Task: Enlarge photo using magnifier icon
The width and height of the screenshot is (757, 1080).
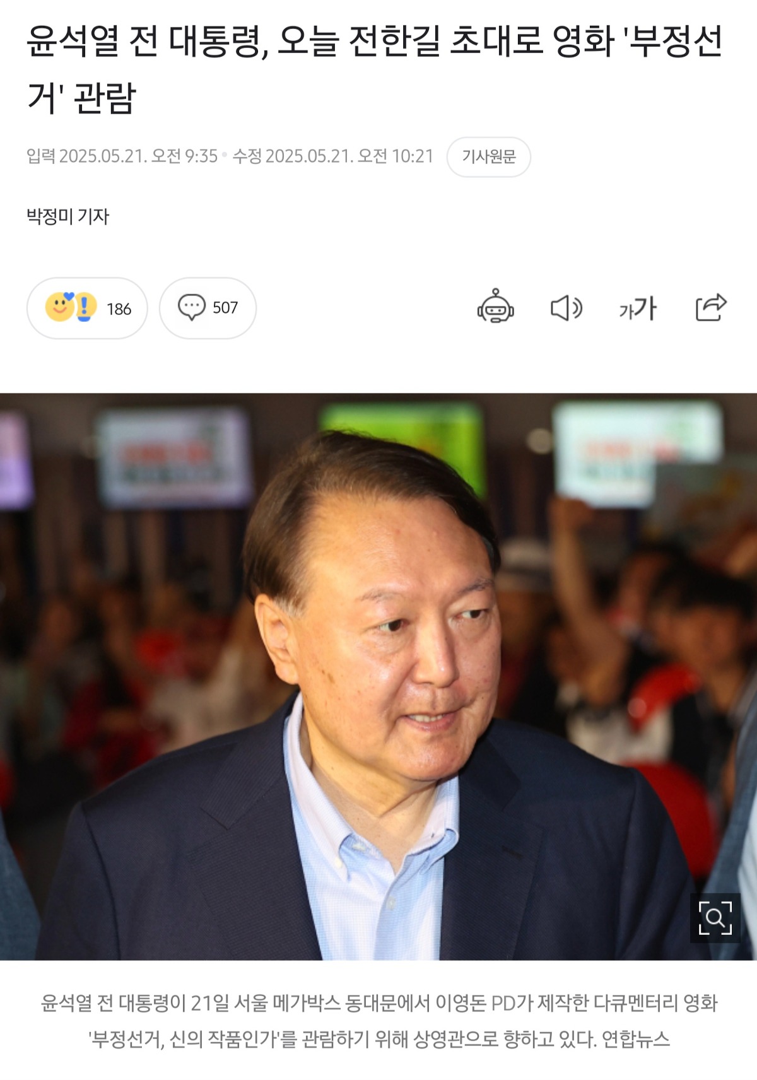Action: click(x=715, y=918)
